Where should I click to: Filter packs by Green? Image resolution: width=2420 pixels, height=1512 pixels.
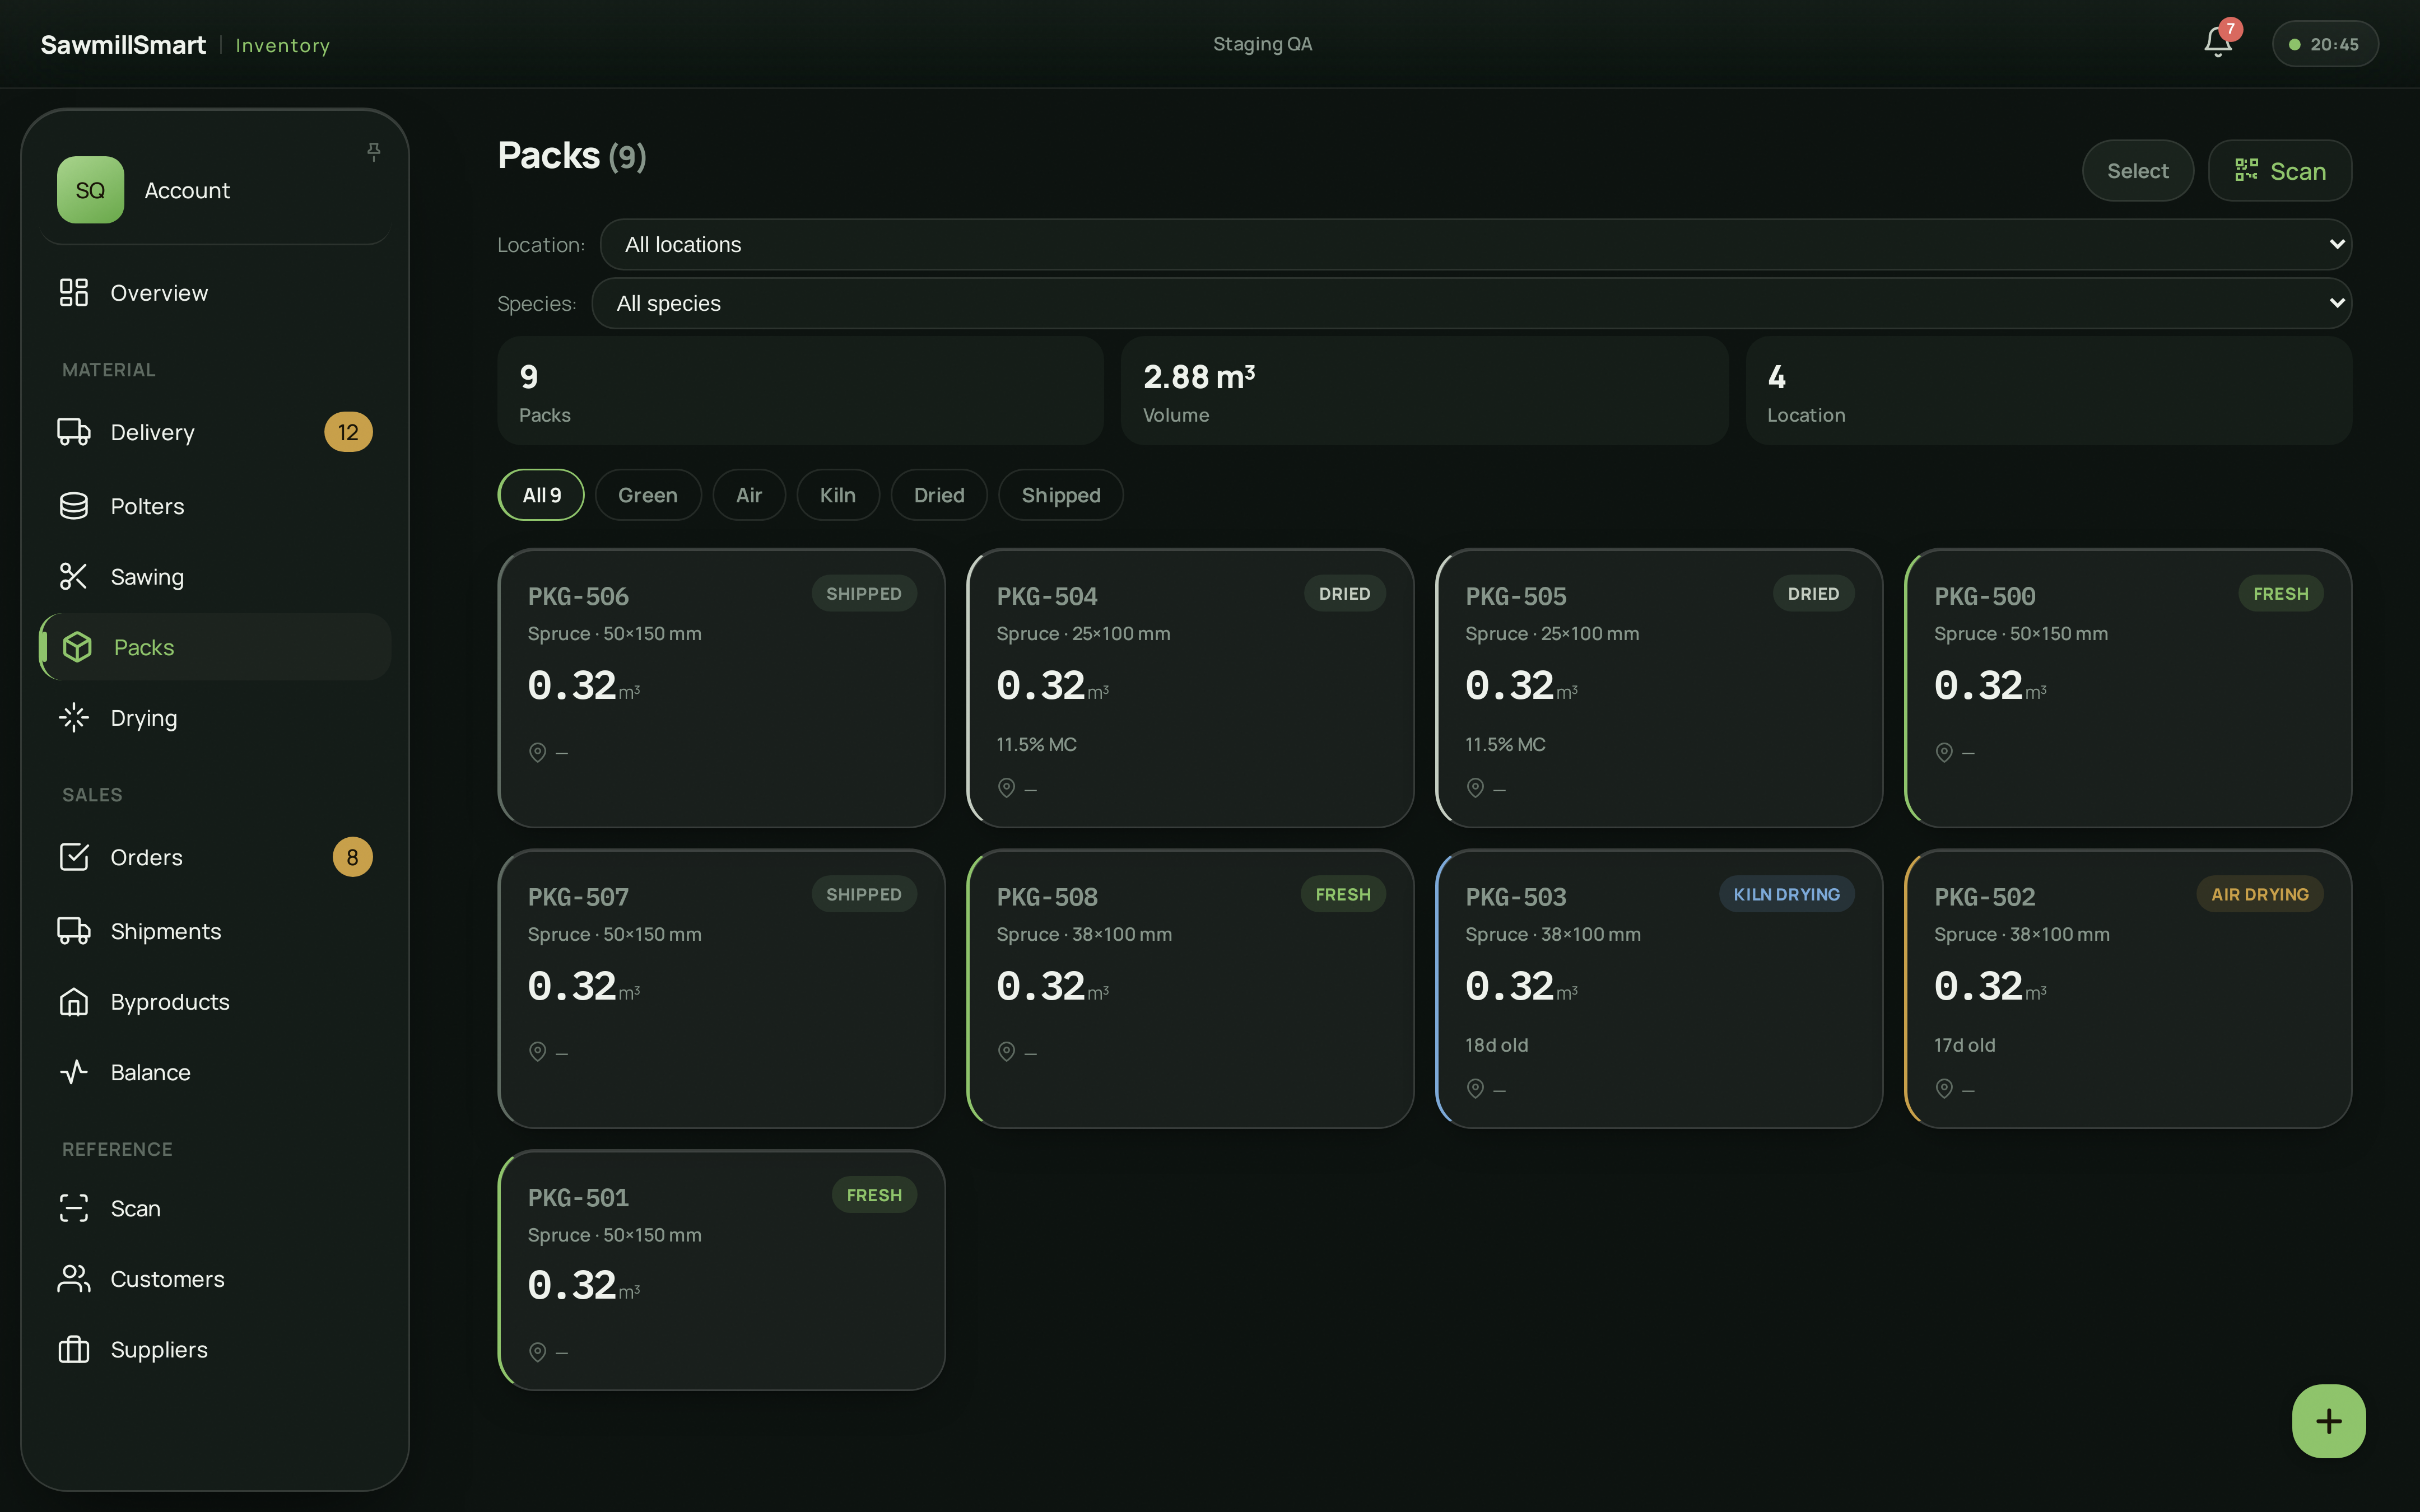(648, 495)
